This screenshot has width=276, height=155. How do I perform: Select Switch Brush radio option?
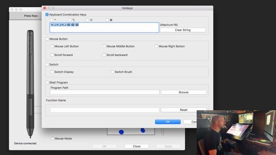pos(112,72)
